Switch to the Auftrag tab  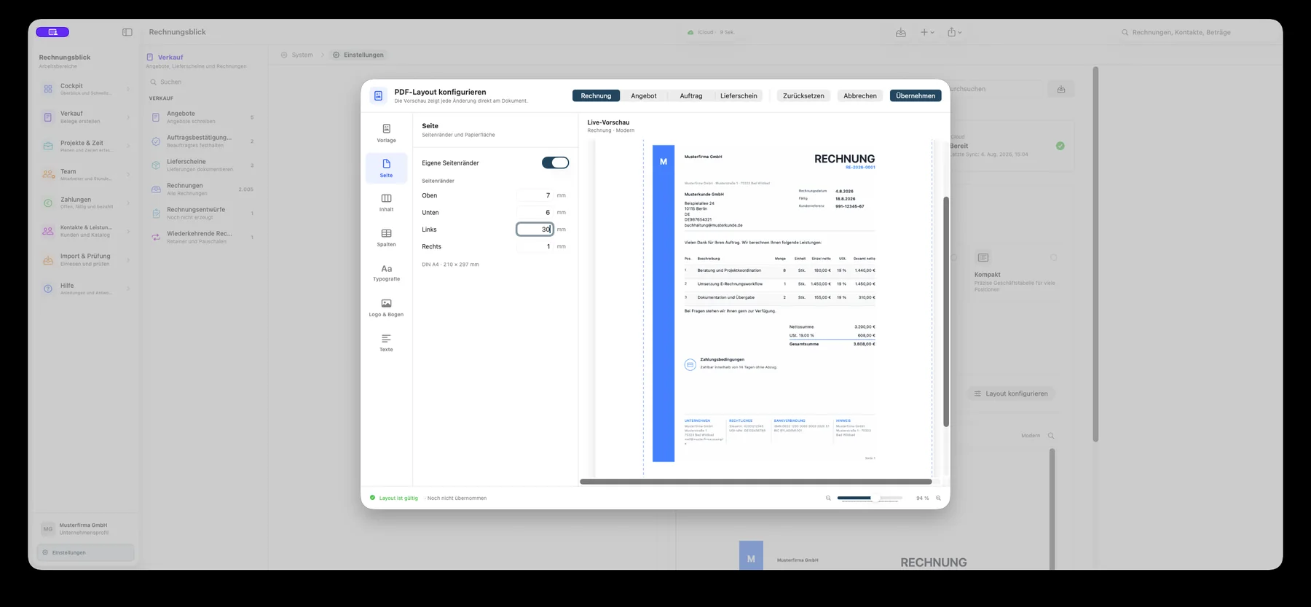click(691, 96)
